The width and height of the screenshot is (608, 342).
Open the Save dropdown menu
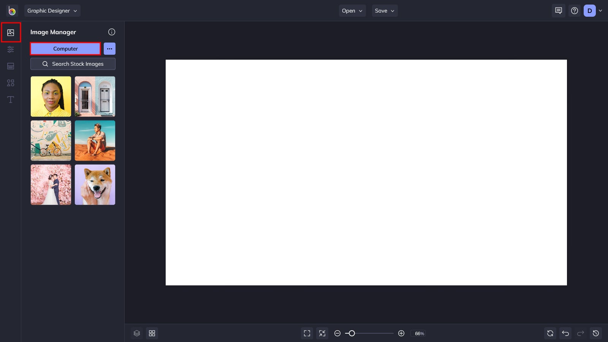385,11
